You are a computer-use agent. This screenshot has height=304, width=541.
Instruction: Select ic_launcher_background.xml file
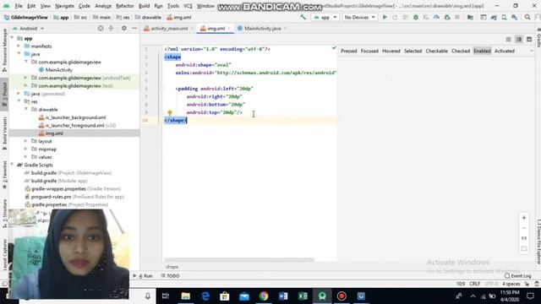point(73,117)
